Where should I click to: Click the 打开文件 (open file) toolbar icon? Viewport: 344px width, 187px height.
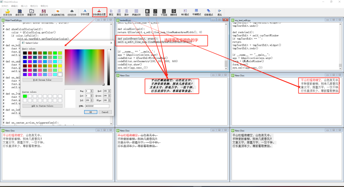(7, 12)
